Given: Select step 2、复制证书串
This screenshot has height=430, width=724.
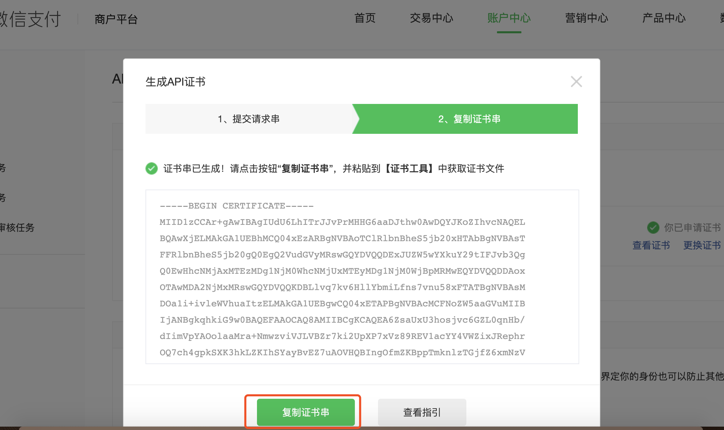Looking at the screenshot, I should [x=469, y=119].
